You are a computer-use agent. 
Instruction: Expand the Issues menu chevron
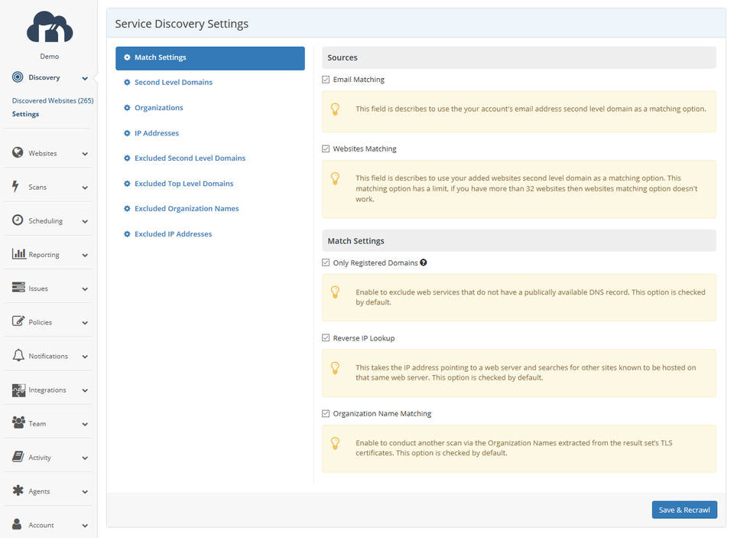point(85,289)
